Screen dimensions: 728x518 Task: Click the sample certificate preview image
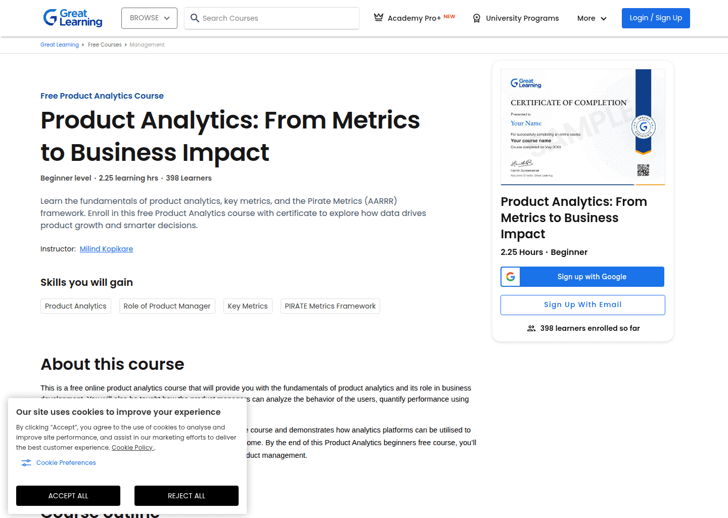click(x=582, y=126)
